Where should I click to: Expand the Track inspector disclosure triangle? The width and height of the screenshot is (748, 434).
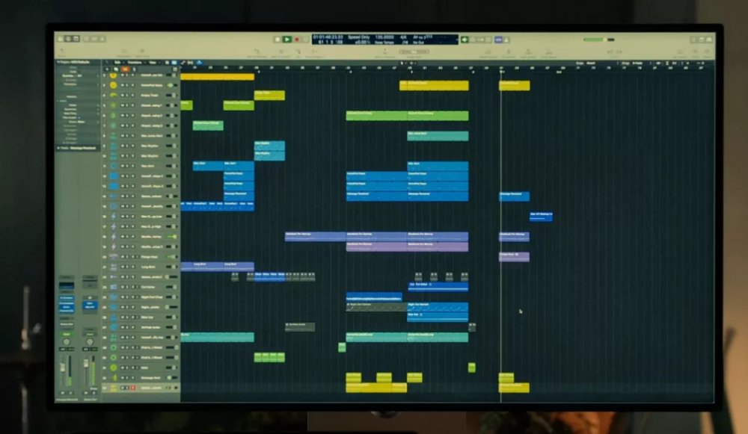[58, 148]
